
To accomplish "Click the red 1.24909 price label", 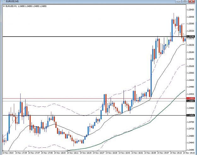I will (191, 98).
